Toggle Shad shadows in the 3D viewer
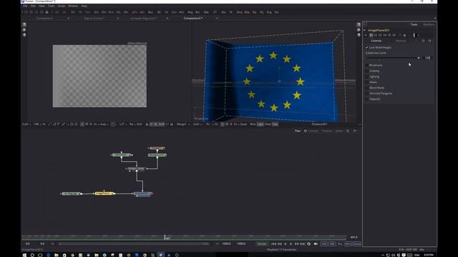 [x=268, y=124]
